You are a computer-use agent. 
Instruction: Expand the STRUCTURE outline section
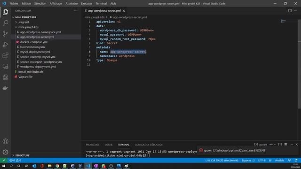click(22, 155)
